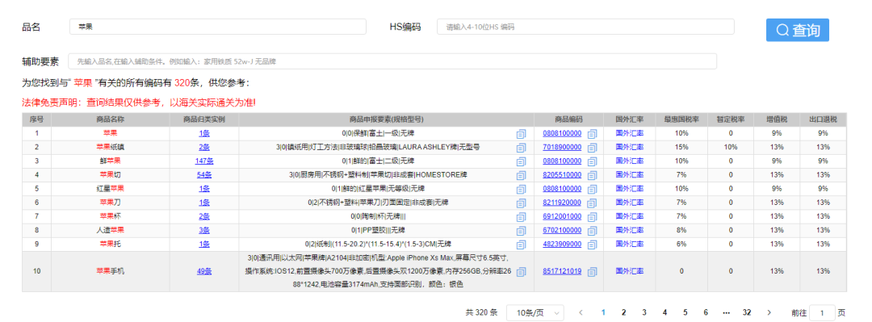Open HS code link 4823909000
Screen dimensions: 872x322
tap(562, 245)
